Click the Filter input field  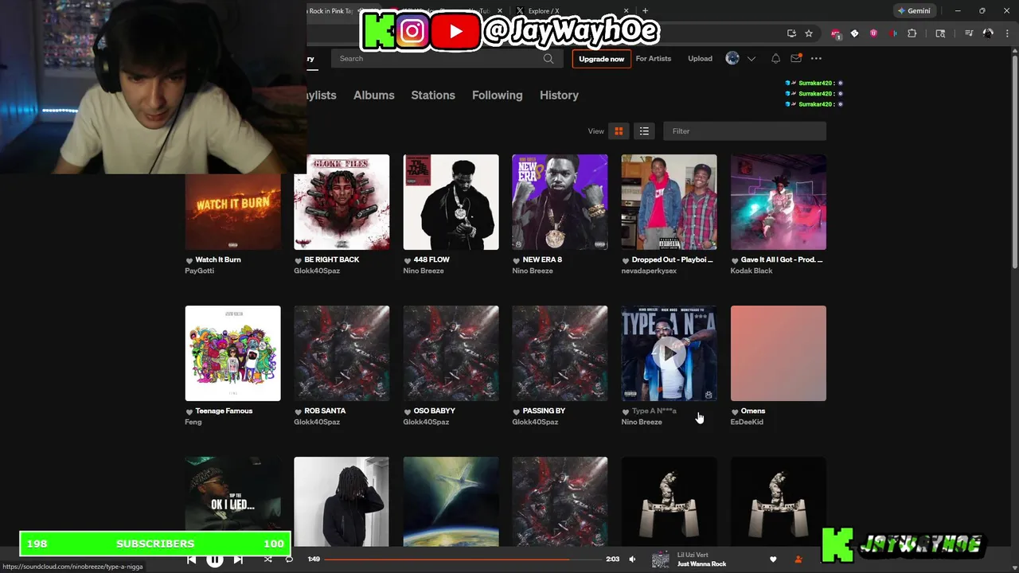pos(744,131)
